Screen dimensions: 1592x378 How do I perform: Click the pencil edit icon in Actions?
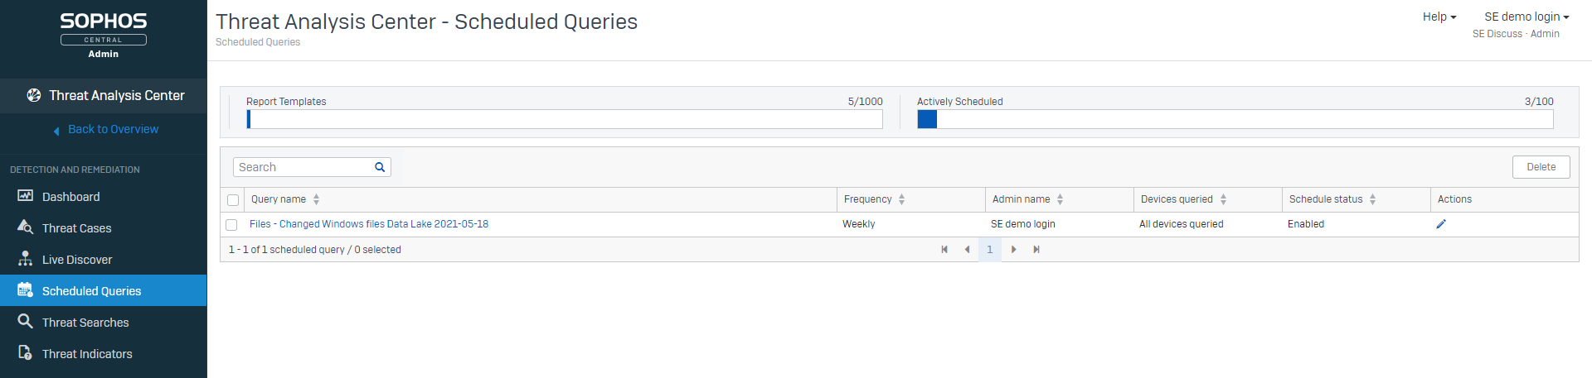coord(1441,224)
